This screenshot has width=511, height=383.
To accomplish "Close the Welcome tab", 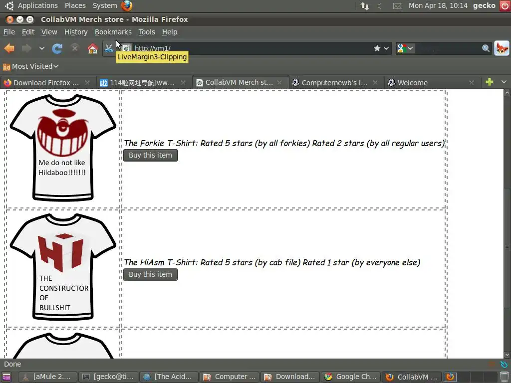I will (x=472, y=83).
